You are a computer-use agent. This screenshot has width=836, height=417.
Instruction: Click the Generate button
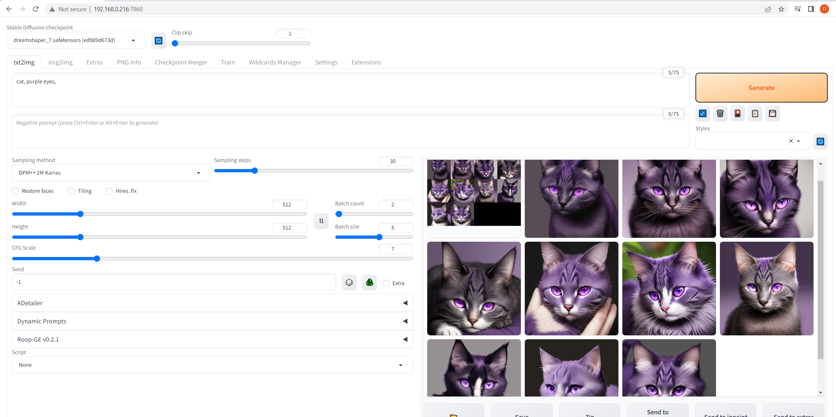(x=761, y=88)
